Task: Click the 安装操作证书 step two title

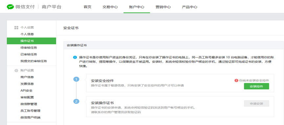Action: pyautogui.click(x=102, y=103)
